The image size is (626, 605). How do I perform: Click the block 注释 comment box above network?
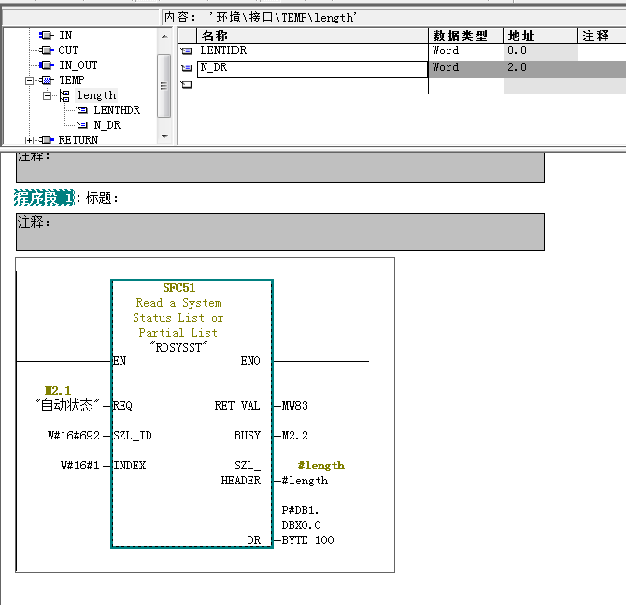point(280,167)
